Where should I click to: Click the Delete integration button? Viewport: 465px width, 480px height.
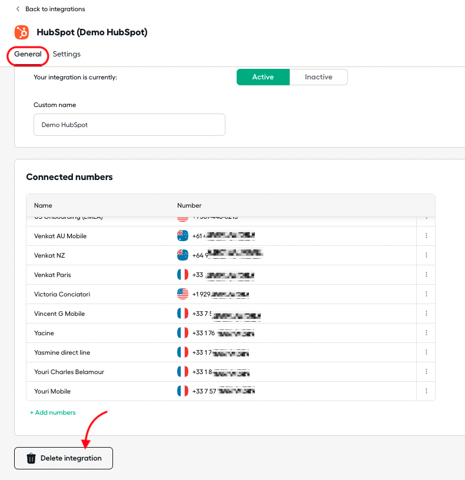tap(64, 458)
